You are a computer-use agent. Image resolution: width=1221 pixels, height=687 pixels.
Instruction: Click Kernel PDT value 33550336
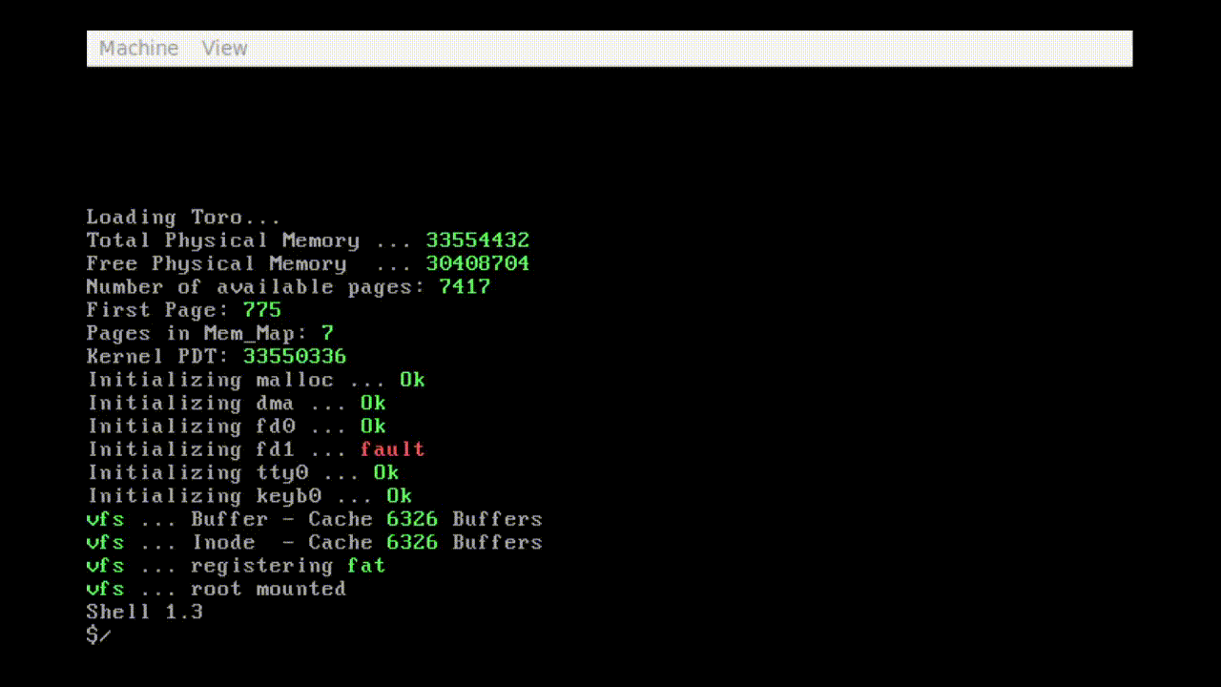tap(295, 356)
